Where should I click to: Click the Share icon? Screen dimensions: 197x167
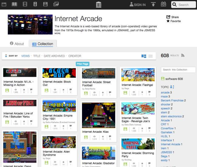click(x=168, y=17)
